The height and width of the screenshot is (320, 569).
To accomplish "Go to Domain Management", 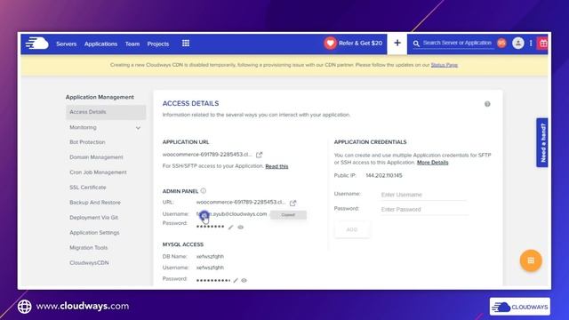I will (96, 157).
